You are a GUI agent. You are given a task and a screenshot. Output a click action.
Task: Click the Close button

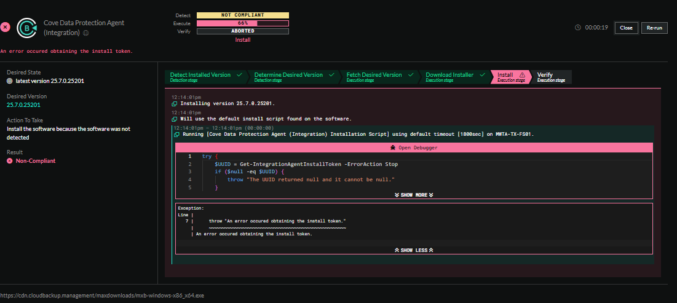click(626, 28)
